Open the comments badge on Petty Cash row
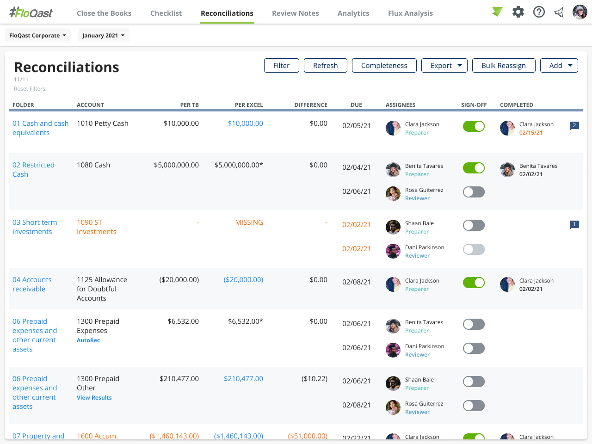Screen dimensions: 592x444 [x=574, y=125]
